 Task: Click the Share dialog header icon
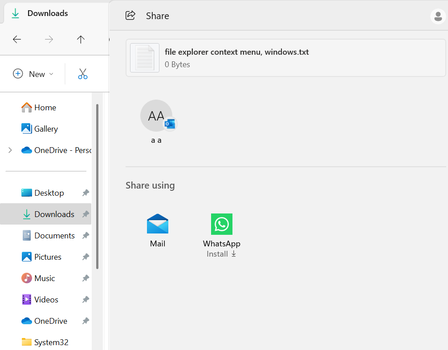point(130,16)
